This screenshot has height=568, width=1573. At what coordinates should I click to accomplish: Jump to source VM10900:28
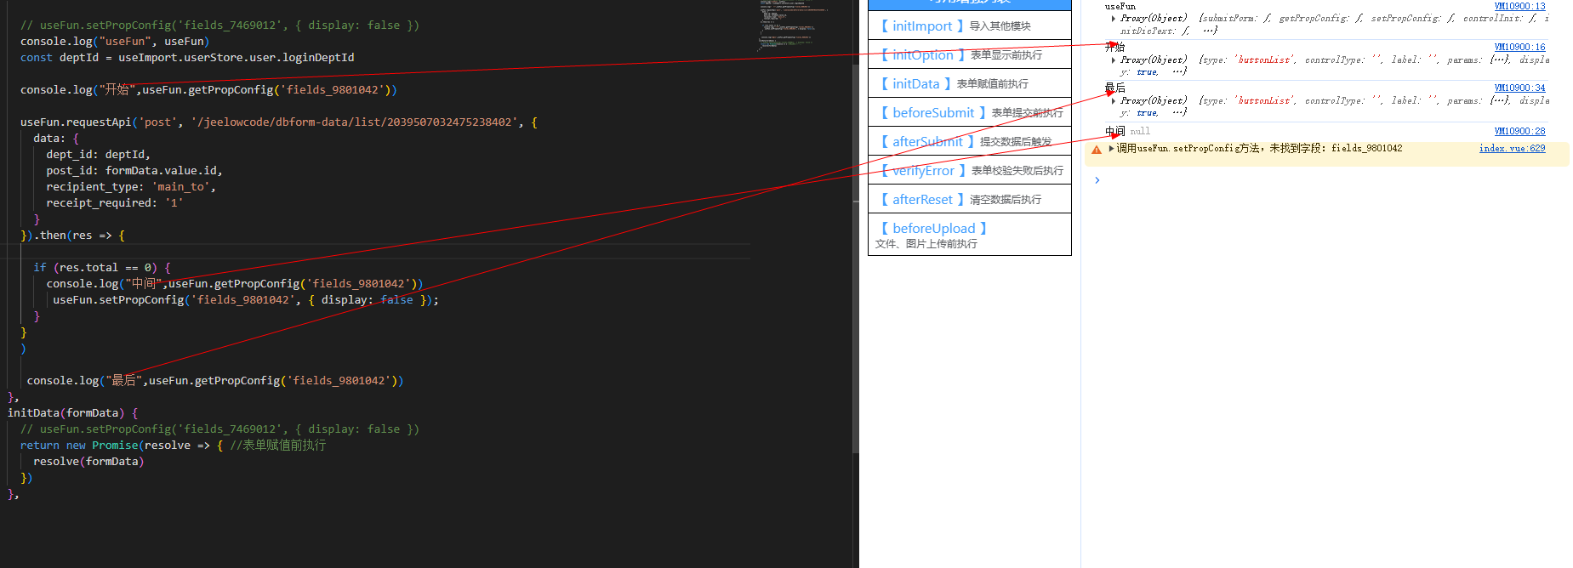[1519, 132]
